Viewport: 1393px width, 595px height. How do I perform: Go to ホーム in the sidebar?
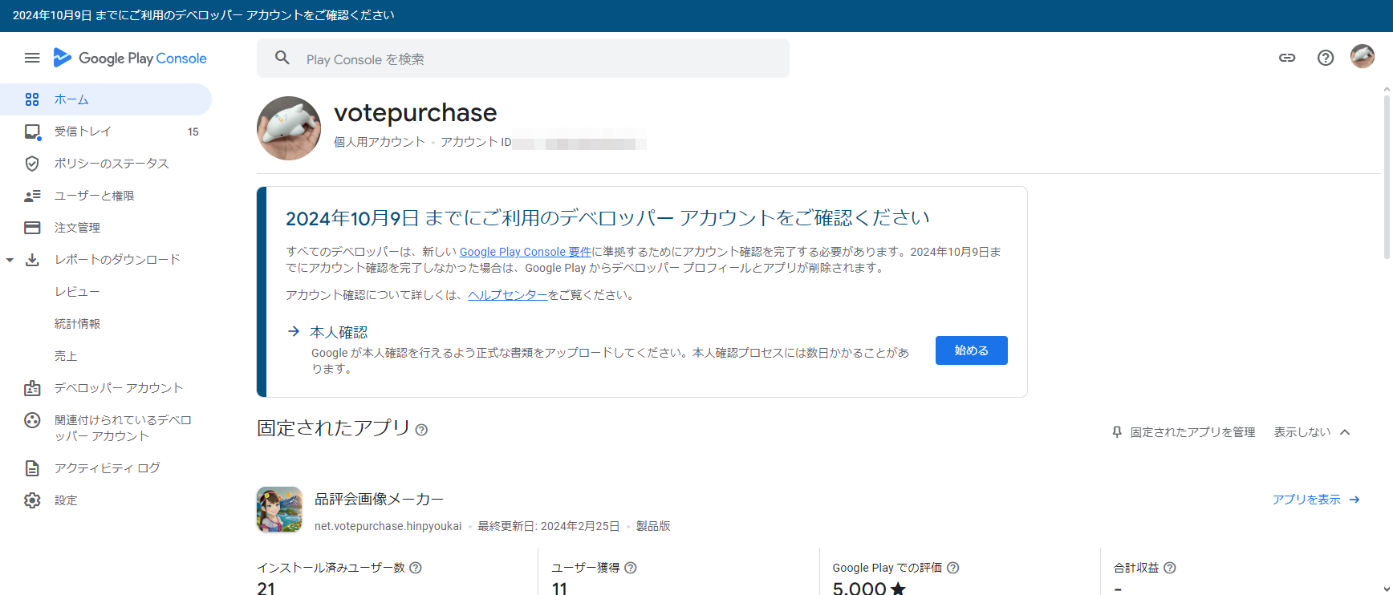(x=106, y=99)
